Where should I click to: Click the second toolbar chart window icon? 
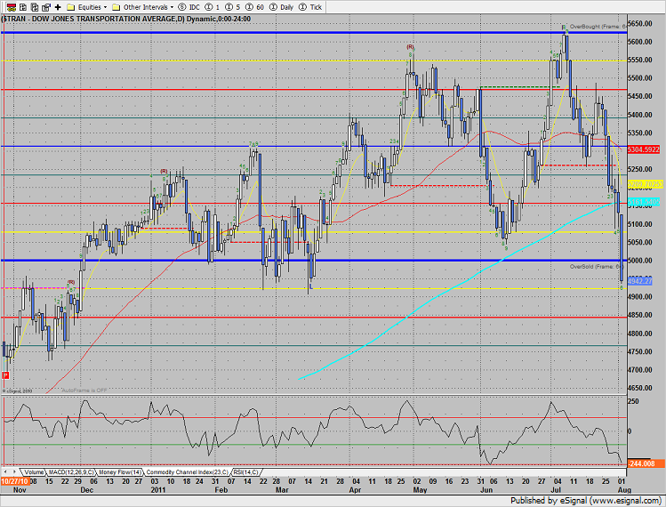23,7
